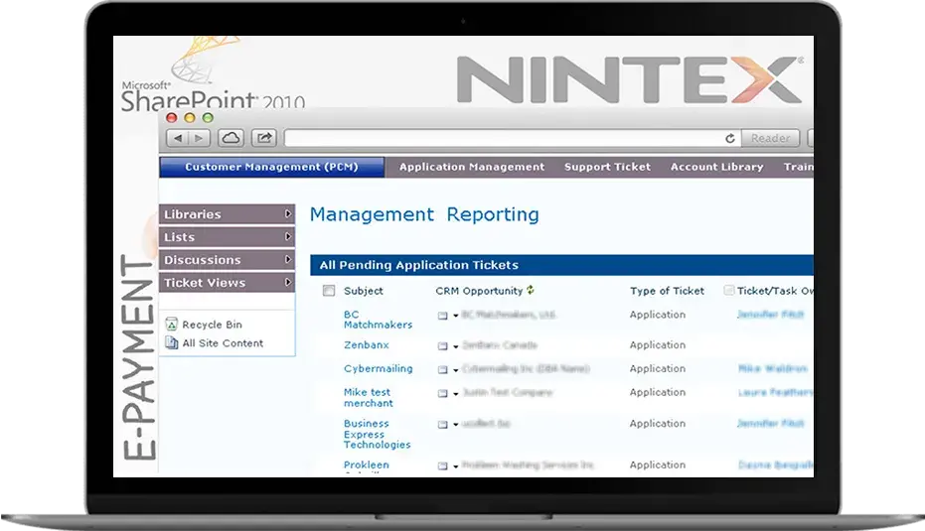Viewport: 925px width, 531px height.
Task: Reload the page with refresh icon
Action: click(x=730, y=139)
